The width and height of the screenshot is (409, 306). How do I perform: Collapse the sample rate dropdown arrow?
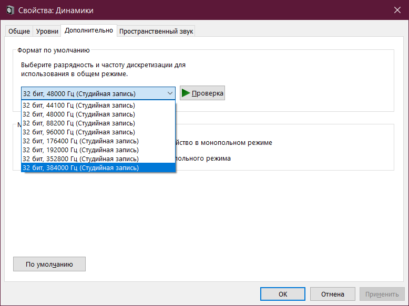pos(169,93)
